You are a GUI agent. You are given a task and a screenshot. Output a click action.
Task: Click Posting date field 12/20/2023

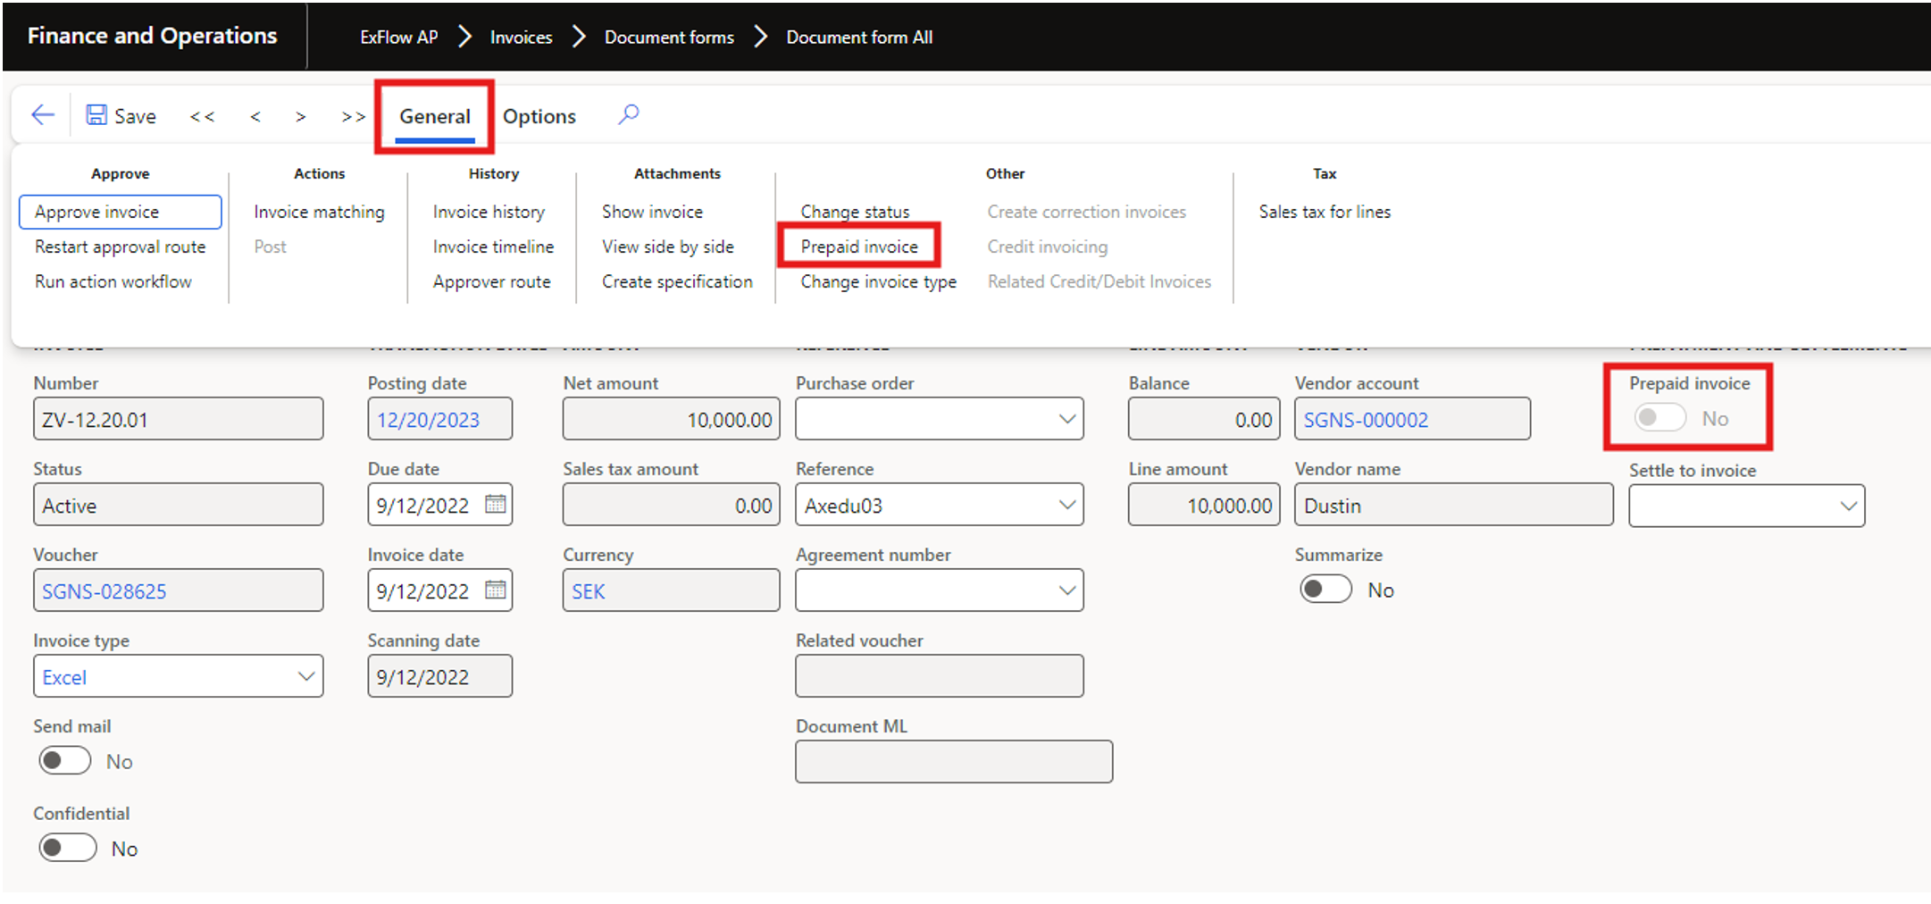point(440,419)
